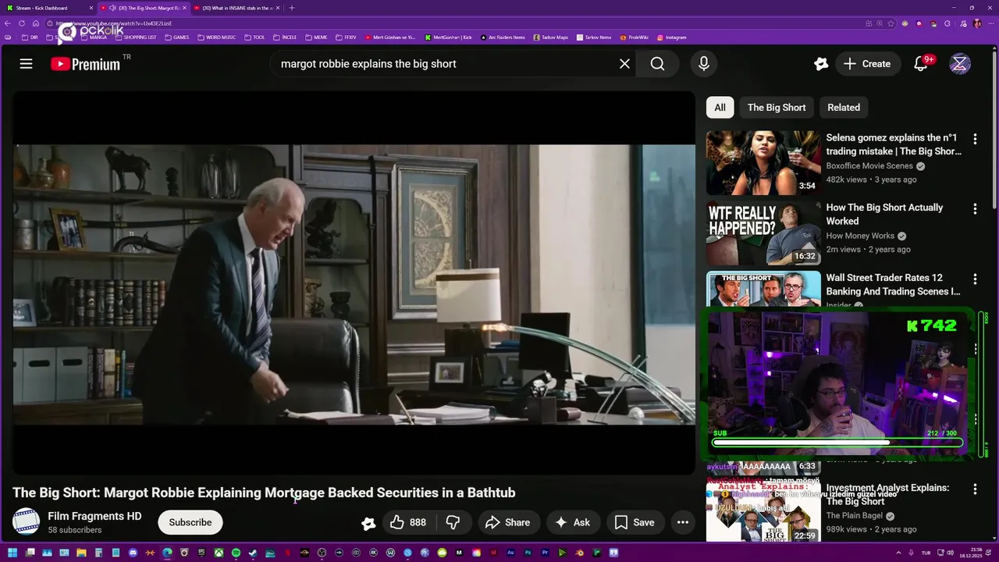Click the gem icon beside the like button
The height and width of the screenshot is (562, 999).
pos(368,524)
